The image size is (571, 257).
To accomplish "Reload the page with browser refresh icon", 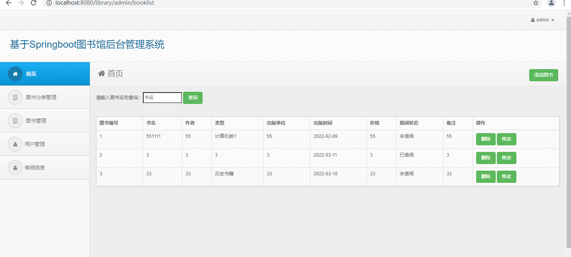I will [34, 3].
